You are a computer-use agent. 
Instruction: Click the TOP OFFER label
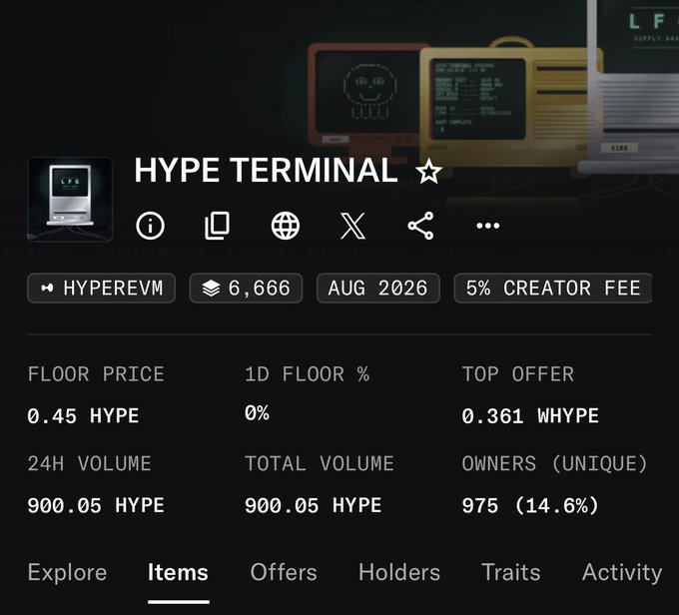coord(518,374)
